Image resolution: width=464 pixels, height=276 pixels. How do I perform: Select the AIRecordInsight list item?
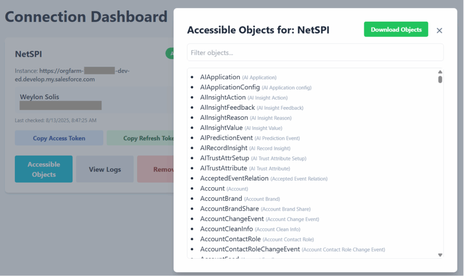click(245, 148)
